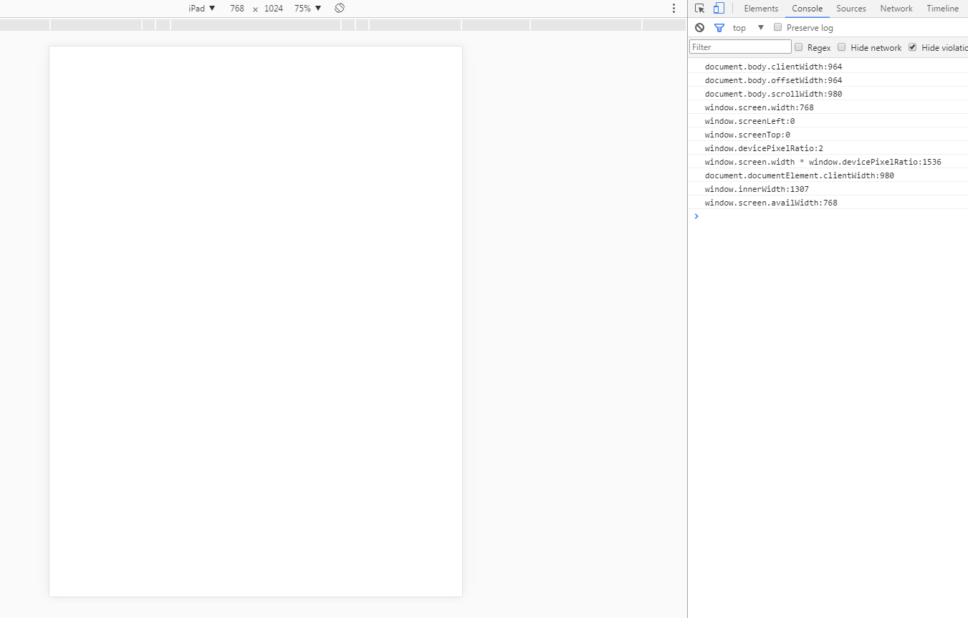Open the device toolbar three-dot menu
The width and height of the screenshot is (968, 618).
[674, 9]
